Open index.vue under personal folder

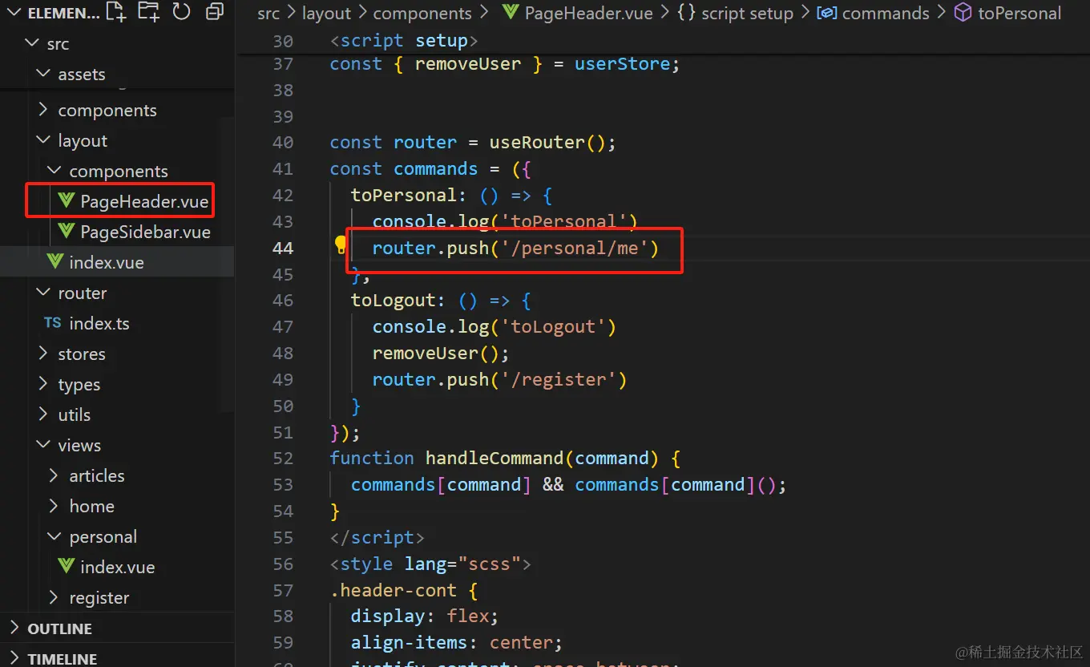tap(117, 567)
